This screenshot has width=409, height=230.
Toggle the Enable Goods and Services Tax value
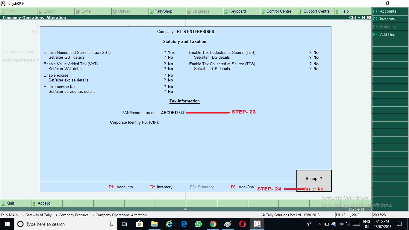(x=171, y=53)
